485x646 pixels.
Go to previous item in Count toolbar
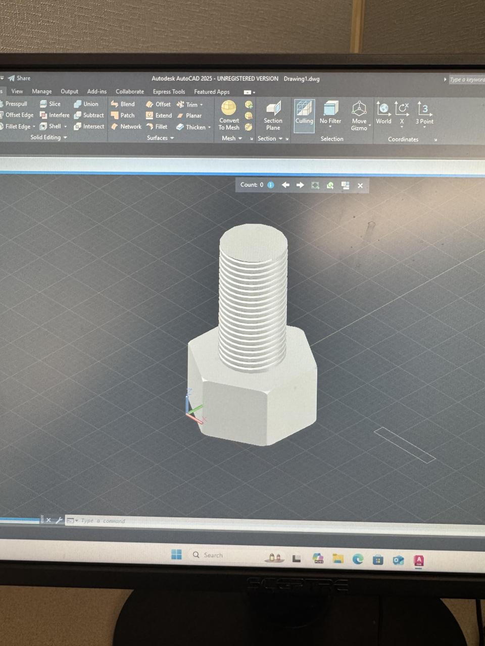(x=285, y=185)
